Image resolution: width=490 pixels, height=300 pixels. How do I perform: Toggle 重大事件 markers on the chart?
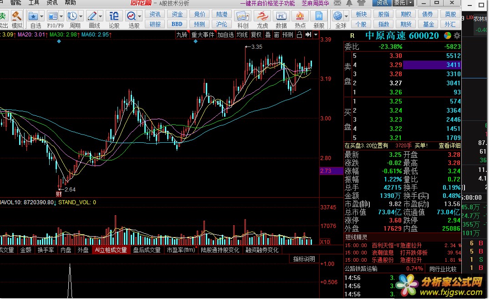pyautogui.click(x=203, y=35)
